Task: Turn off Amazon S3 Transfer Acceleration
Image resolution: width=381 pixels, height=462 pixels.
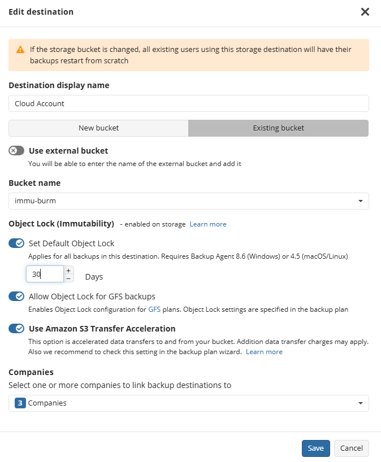Action: pyautogui.click(x=16, y=329)
